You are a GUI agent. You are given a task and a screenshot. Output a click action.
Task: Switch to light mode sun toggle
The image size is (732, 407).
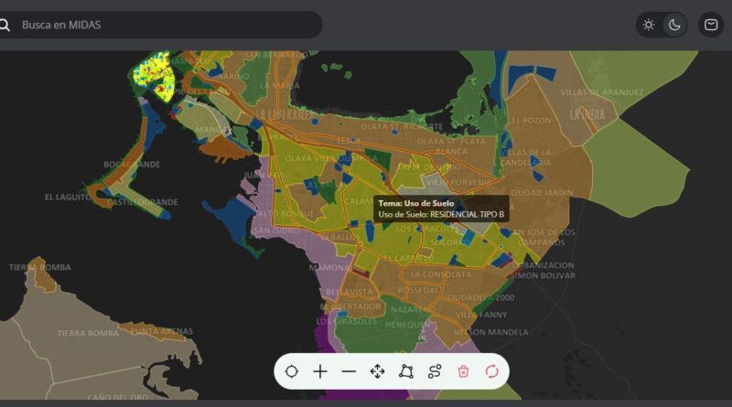(649, 25)
